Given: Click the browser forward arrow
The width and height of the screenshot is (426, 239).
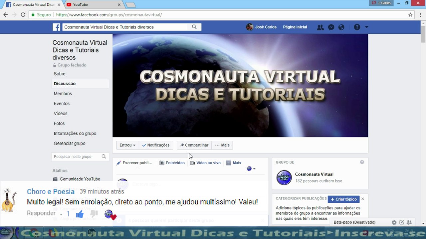Looking at the screenshot, I should point(14,15).
